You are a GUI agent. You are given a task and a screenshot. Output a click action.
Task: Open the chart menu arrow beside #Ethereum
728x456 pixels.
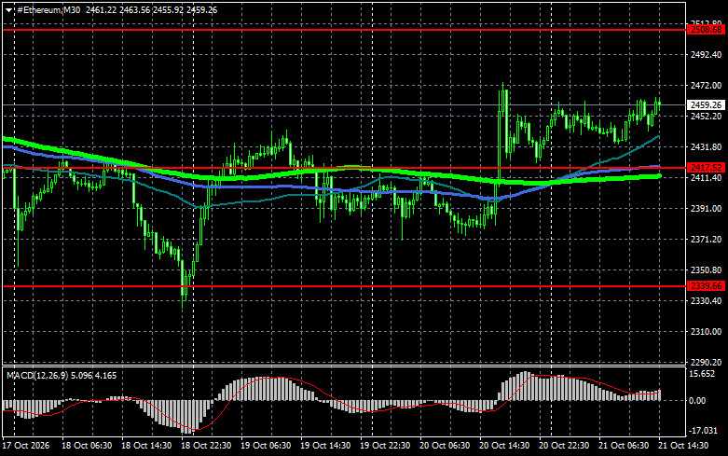pos(8,10)
